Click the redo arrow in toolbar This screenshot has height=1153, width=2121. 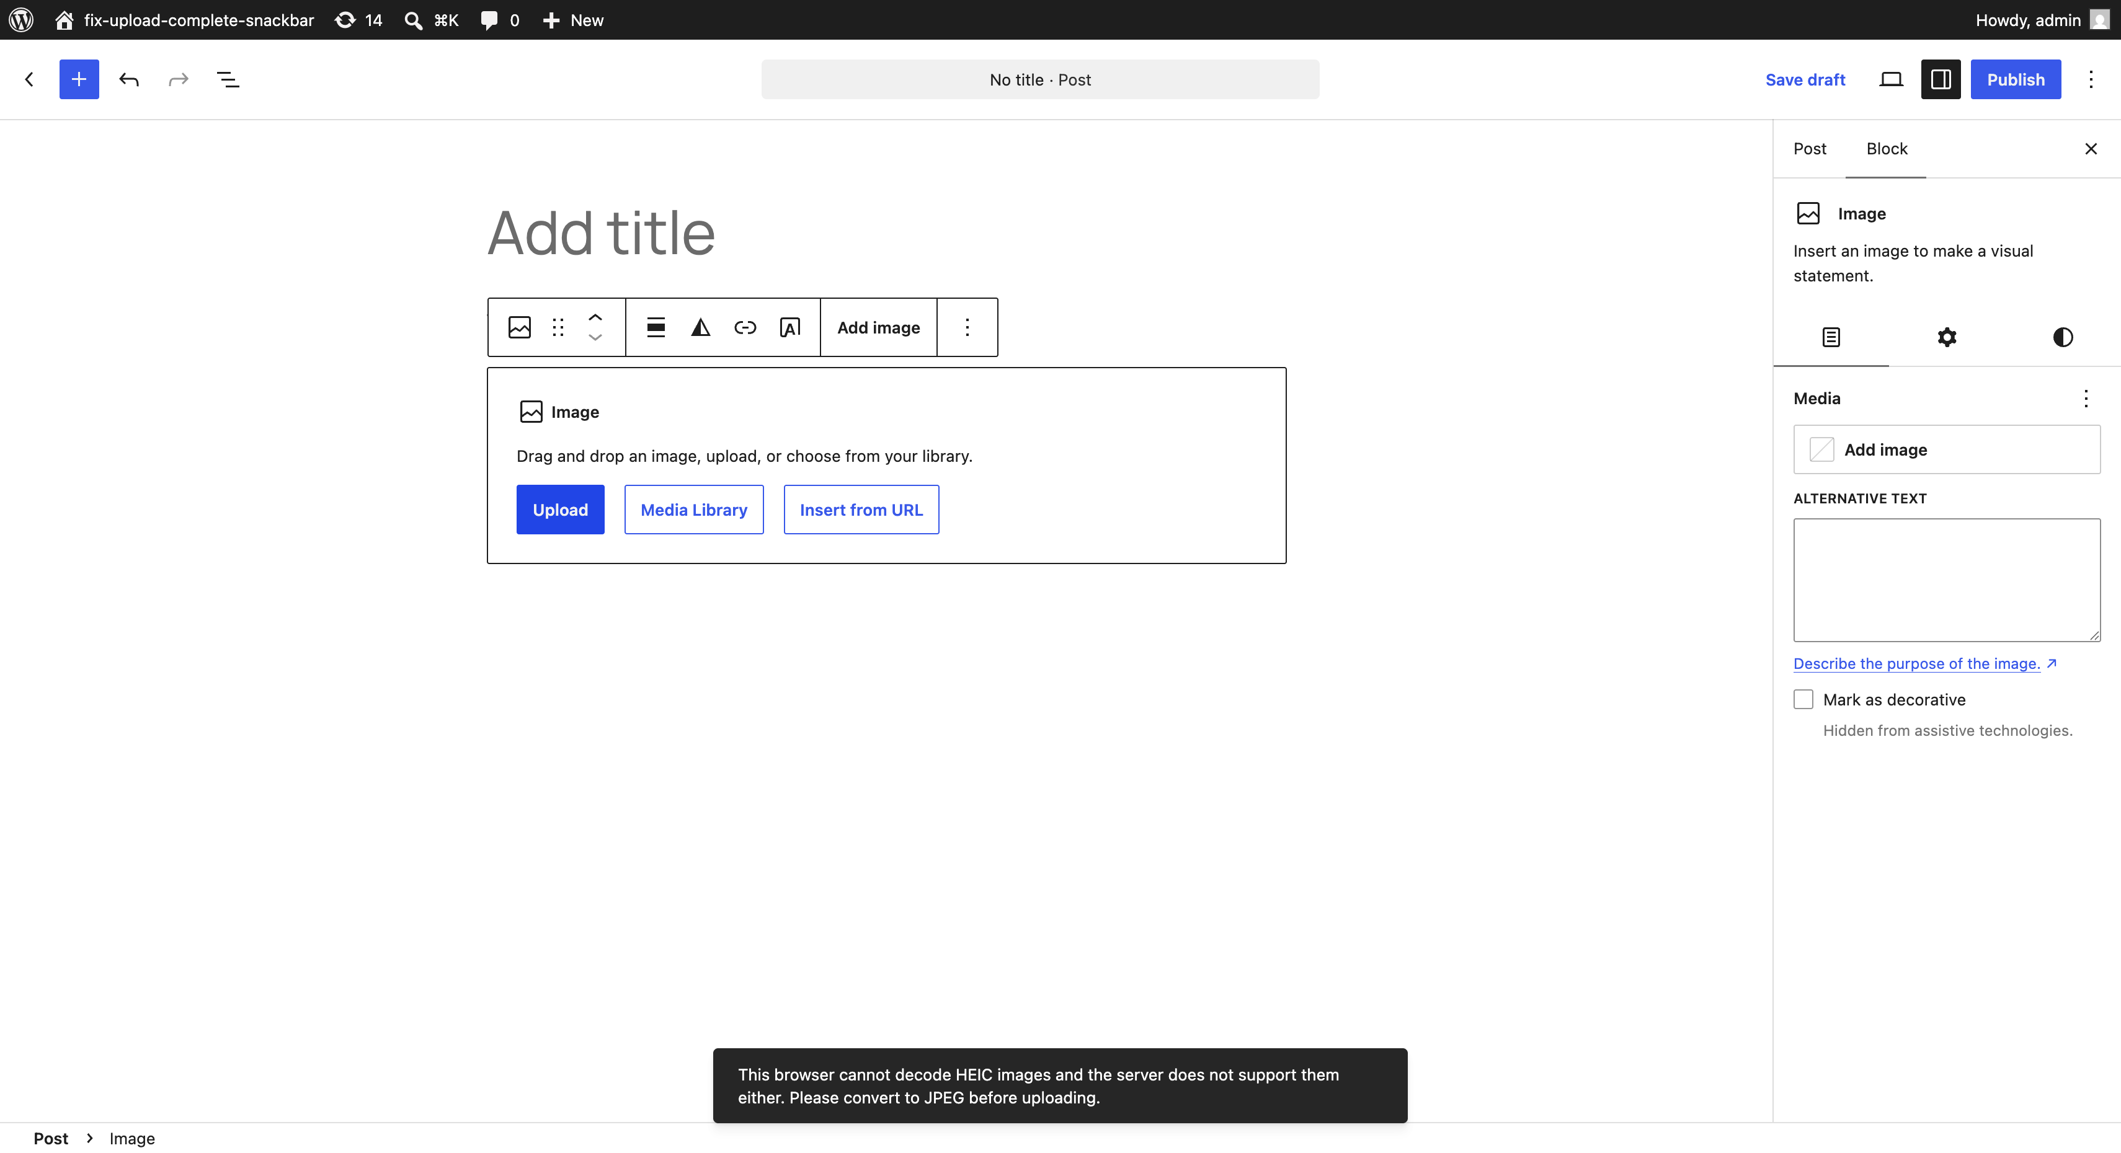178,79
